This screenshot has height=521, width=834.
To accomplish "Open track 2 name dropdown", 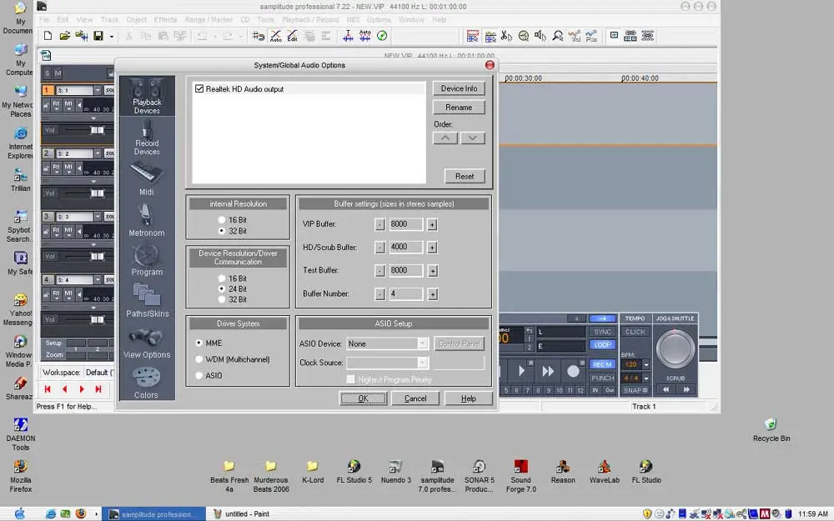I will click(x=98, y=153).
